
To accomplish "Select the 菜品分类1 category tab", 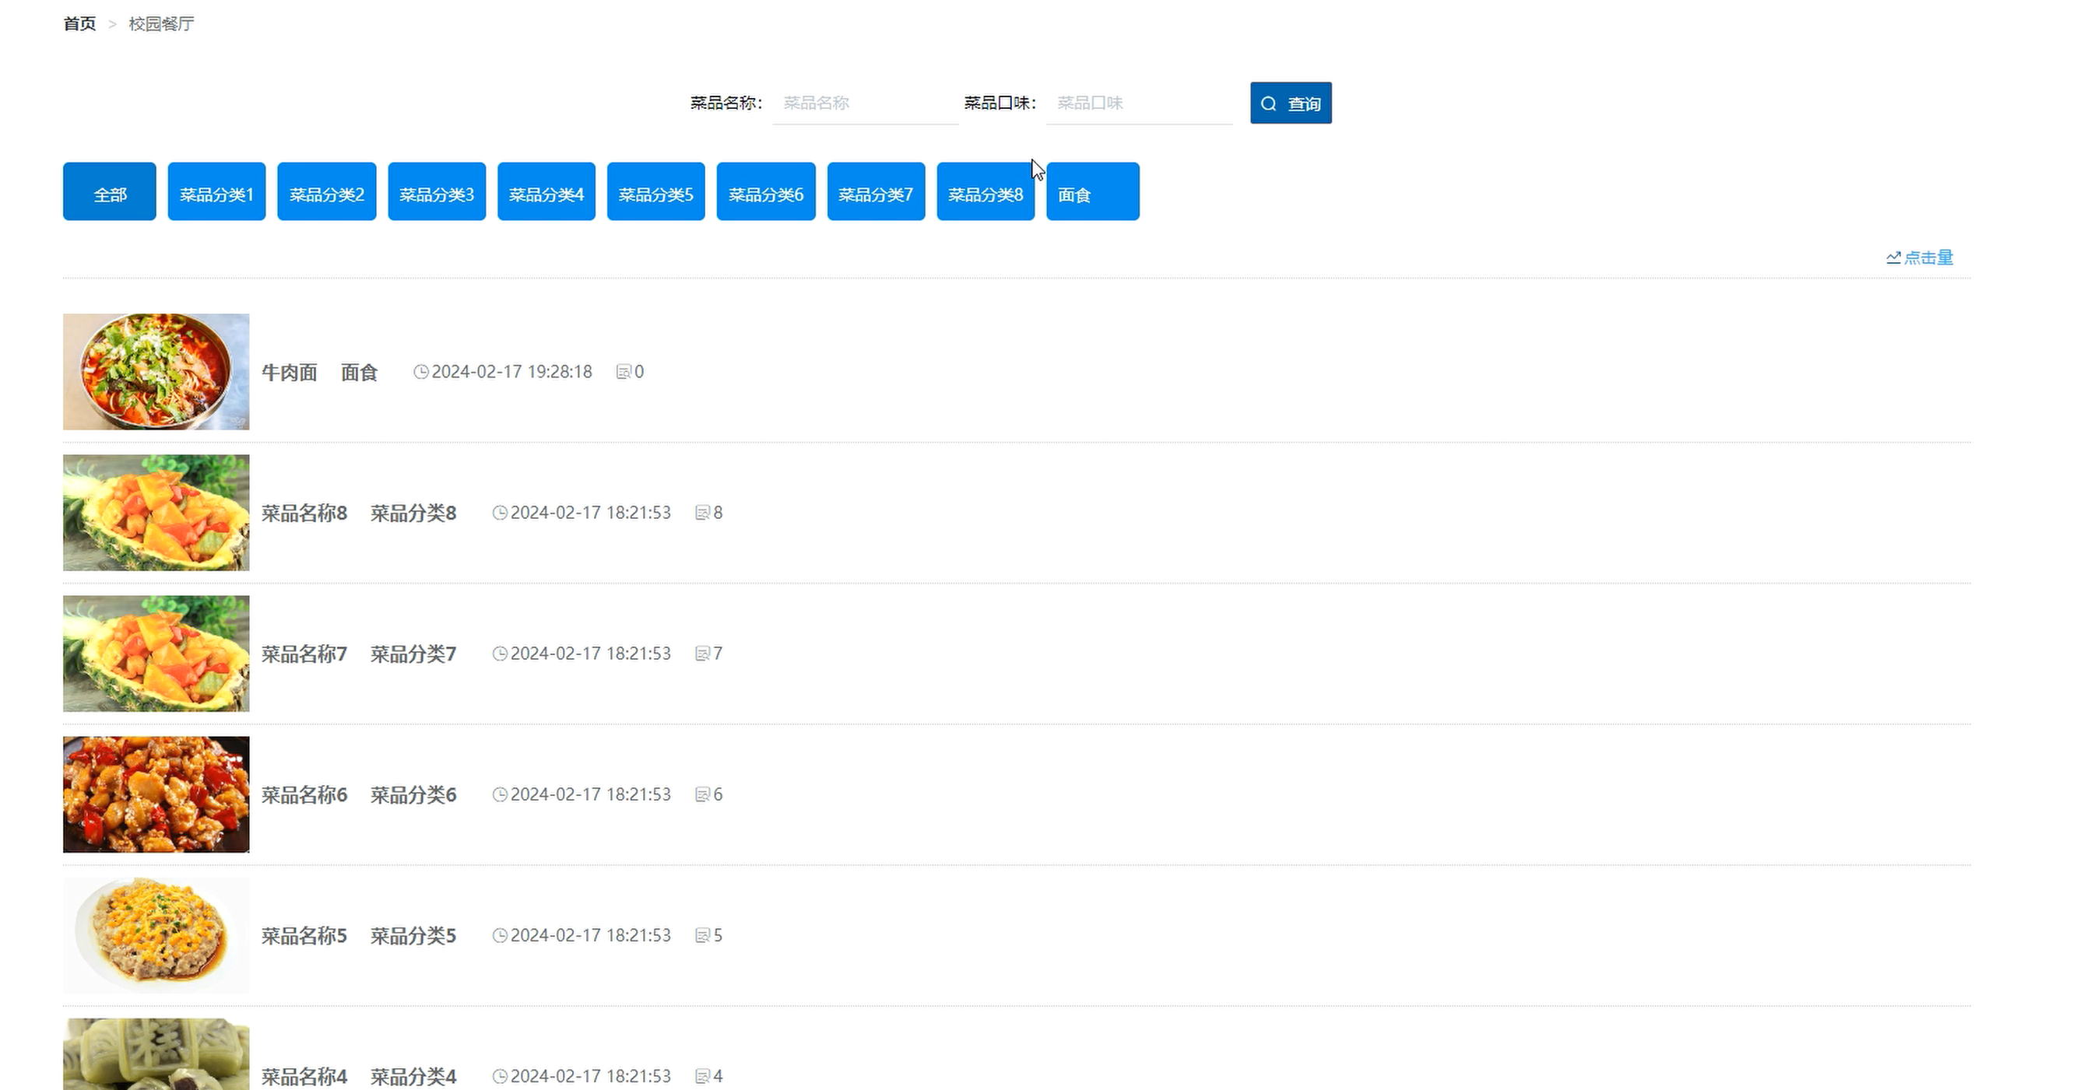I will pos(217,191).
